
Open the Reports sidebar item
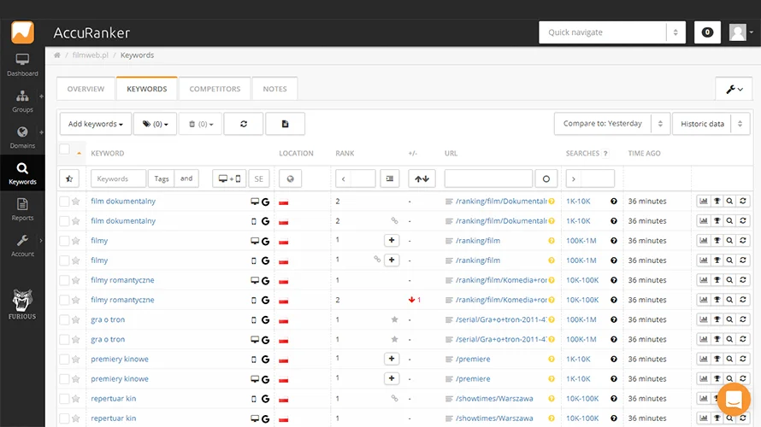(x=22, y=209)
